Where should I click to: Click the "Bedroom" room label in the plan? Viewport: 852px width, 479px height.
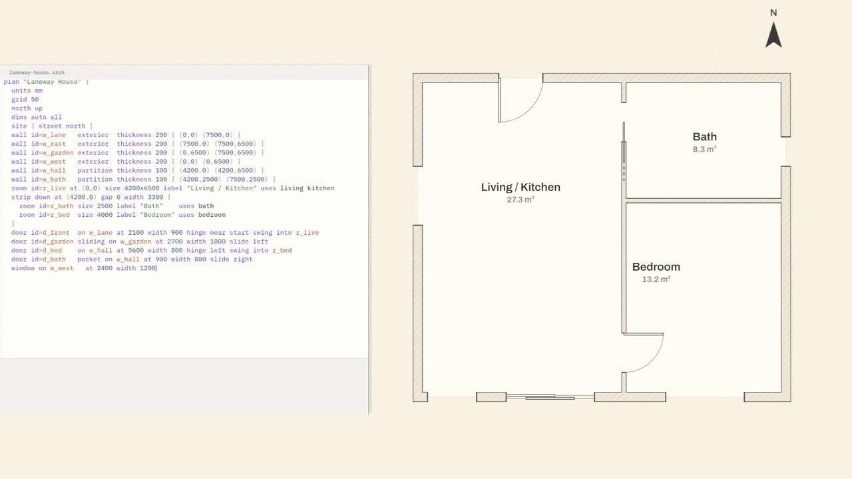(656, 267)
